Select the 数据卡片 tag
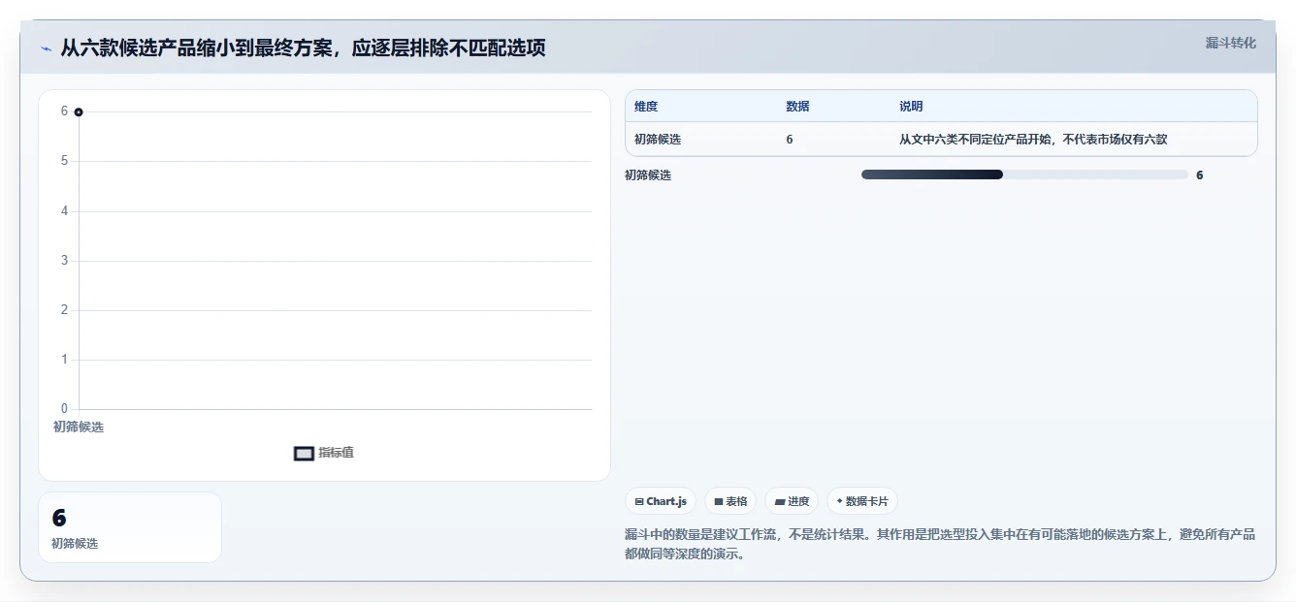The width and height of the screenshot is (1296, 602). tap(862, 501)
